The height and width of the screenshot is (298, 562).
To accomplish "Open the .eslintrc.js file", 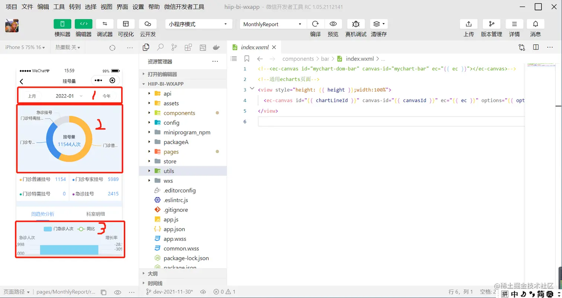I will coord(183,200).
